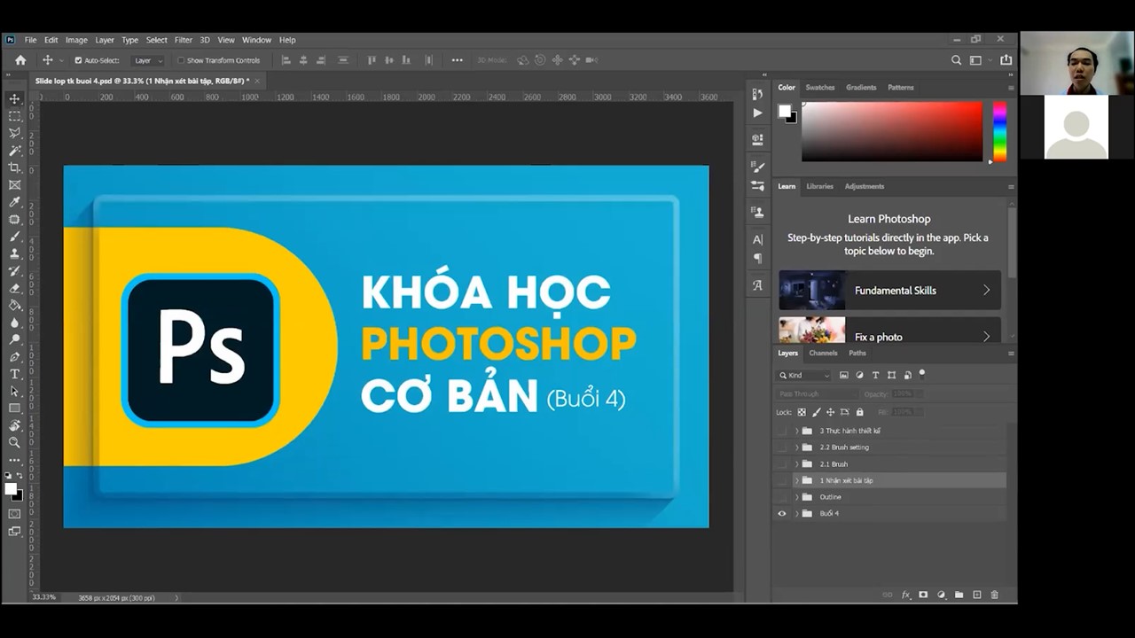Select the Eyedropper tool
This screenshot has height=638, width=1135.
tap(14, 202)
